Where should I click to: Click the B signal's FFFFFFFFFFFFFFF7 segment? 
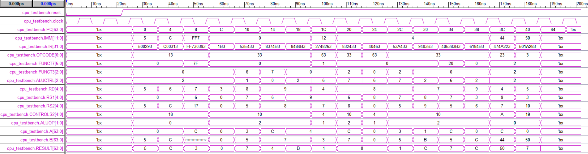(x=196, y=140)
